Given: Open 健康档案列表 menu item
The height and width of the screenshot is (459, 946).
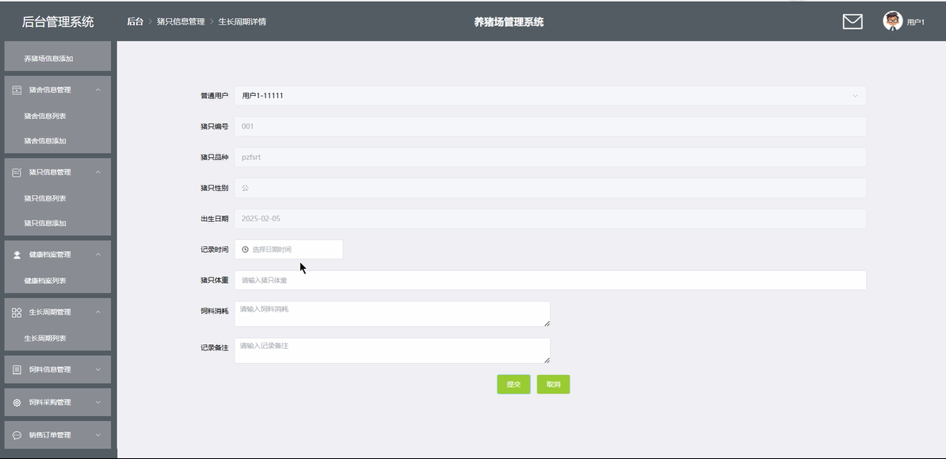Looking at the screenshot, I should tap(45, 280).
